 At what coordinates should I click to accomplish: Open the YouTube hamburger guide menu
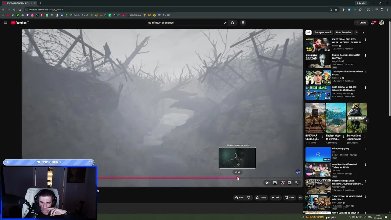tap(5, 23)
